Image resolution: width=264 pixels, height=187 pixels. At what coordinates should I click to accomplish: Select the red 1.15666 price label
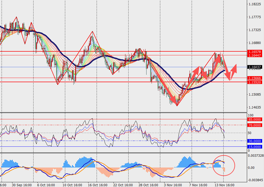pos(254,78)
